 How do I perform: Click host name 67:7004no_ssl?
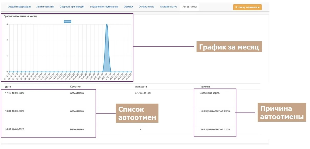[143, 93]
